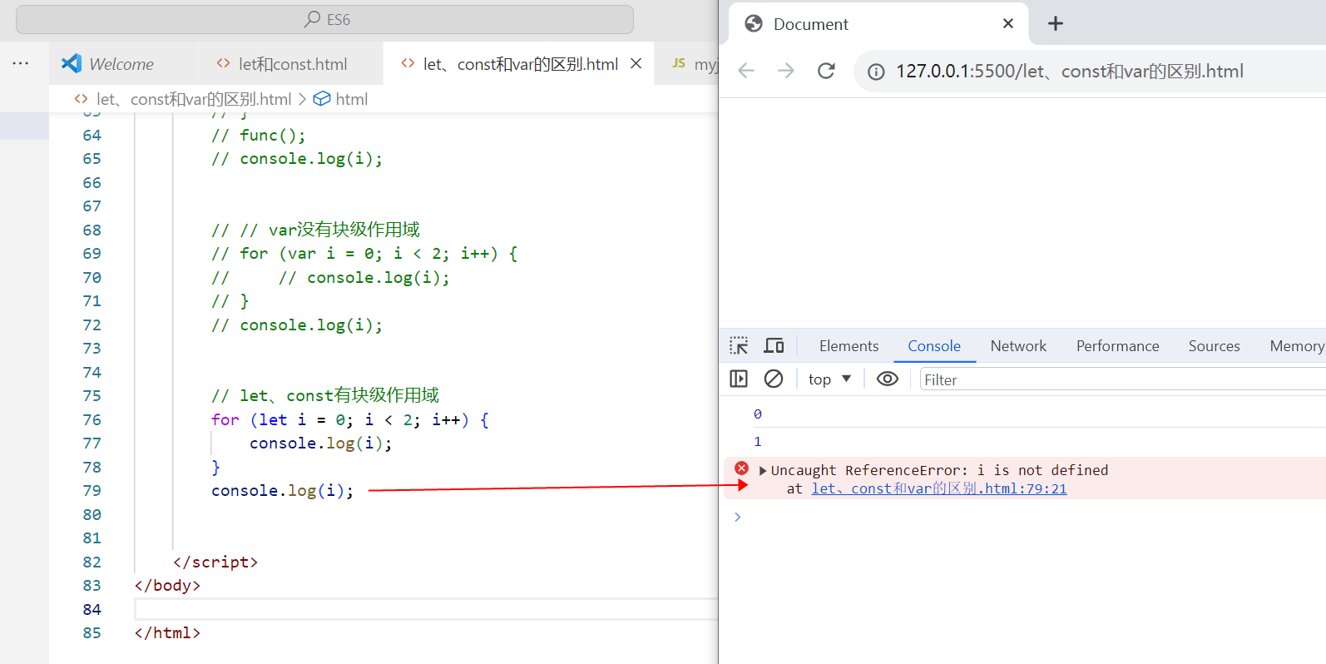Viewport: 1326px width, 664px height.
Task: Open the DevTools Network panel
Action: [1018, 346]
